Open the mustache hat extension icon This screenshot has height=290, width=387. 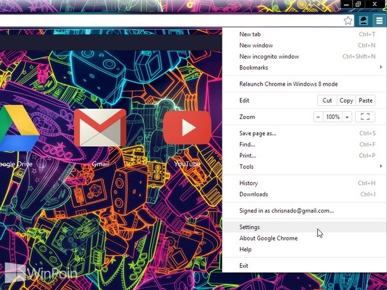tap(363, 21)
